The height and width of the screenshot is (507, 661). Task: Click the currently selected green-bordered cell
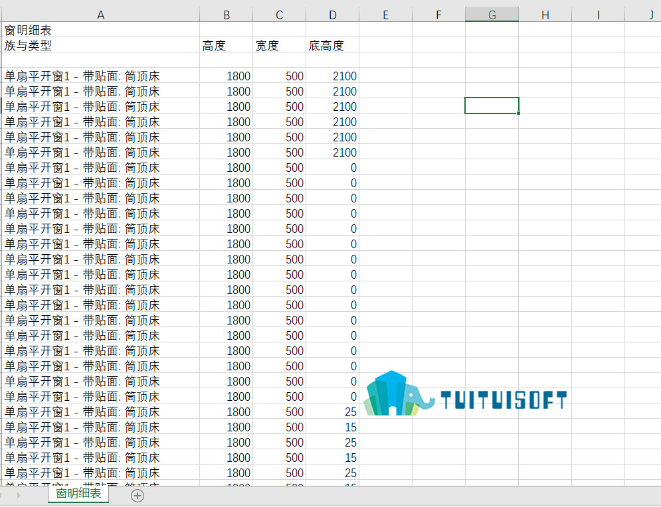click(x=492, y=106)
